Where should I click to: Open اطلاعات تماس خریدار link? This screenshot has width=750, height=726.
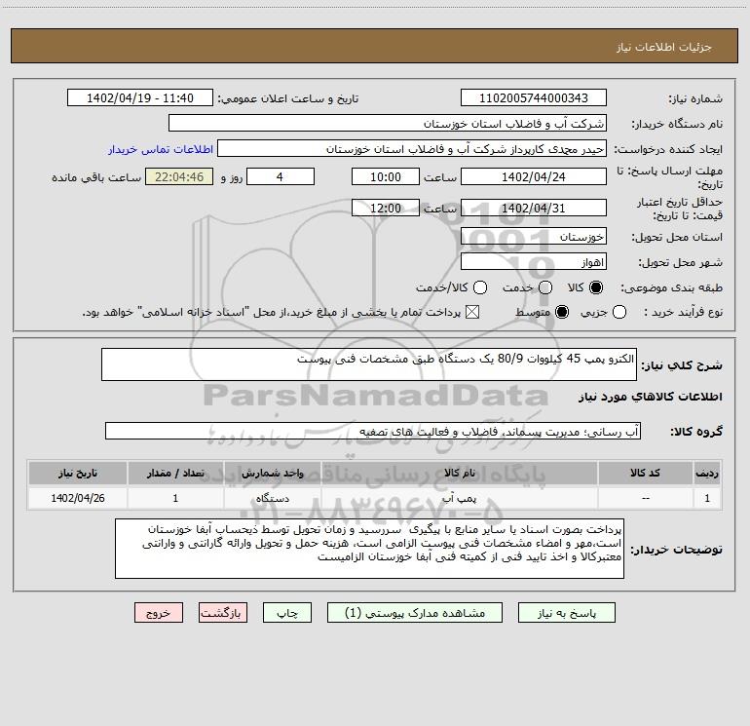[161, 149]
